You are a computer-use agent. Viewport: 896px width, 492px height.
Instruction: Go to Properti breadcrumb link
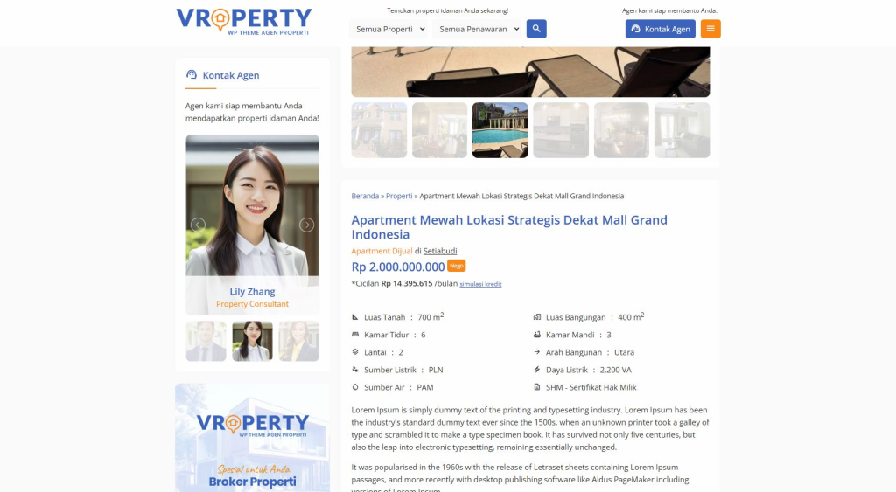point(399,196)
